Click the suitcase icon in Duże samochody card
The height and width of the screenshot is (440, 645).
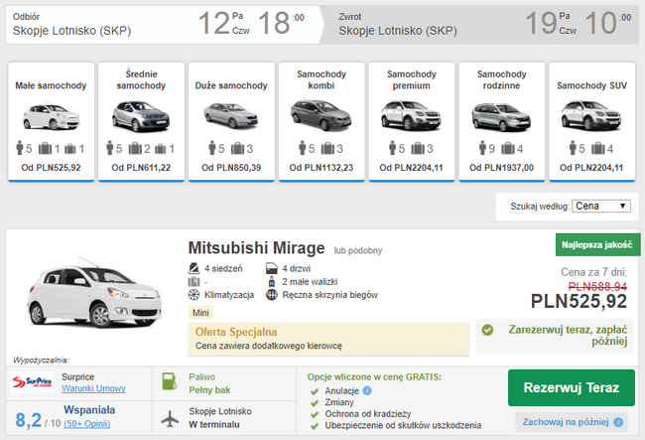tap(237, 148)
